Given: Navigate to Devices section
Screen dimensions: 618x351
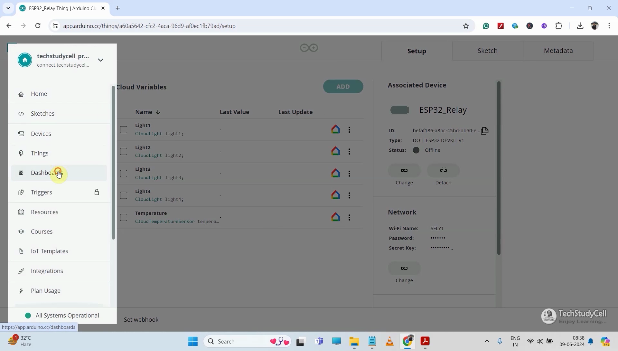Looking at the screenshot, I should pyautogui.click(x=41, y=133).
